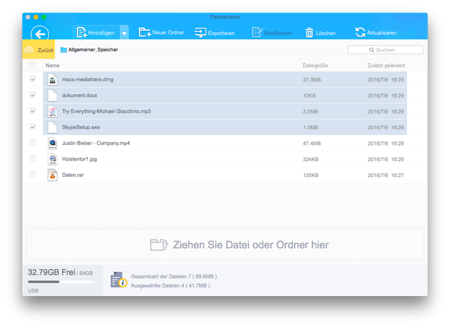Click the Zurück drive eject icon
Viewport: 450px width, 328px height.
[x=29, y=50]
